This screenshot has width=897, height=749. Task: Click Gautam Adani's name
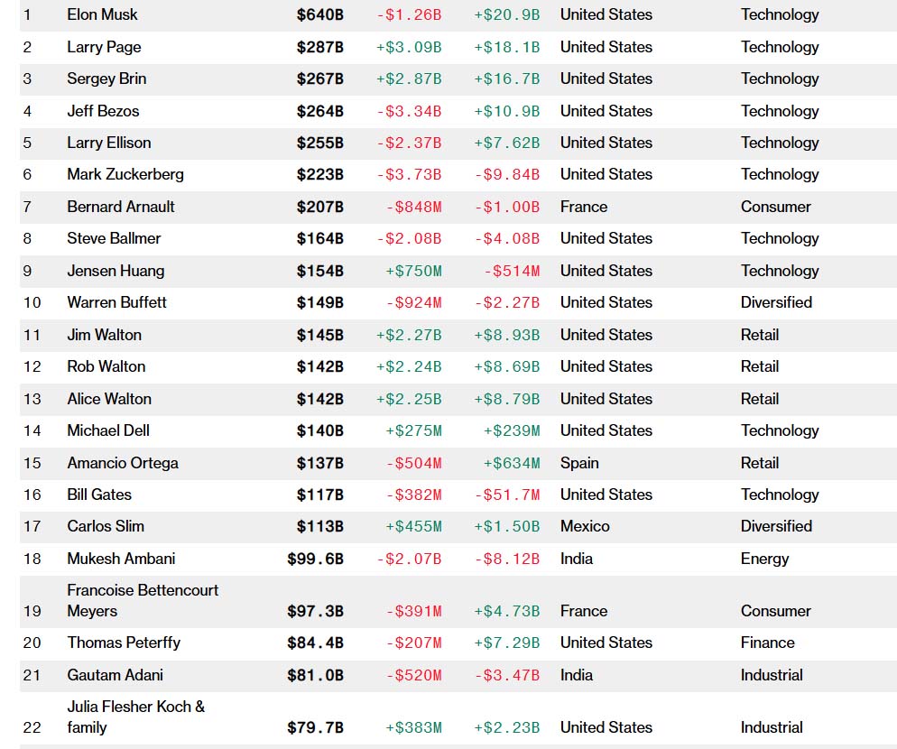pos(115,675)
